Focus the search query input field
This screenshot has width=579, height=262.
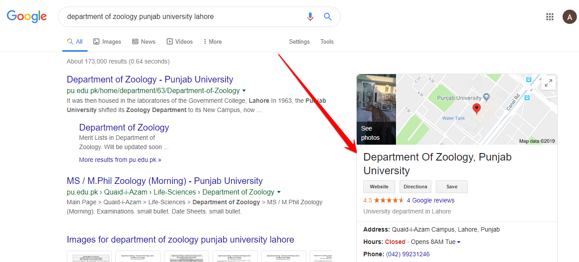(183, 17)
